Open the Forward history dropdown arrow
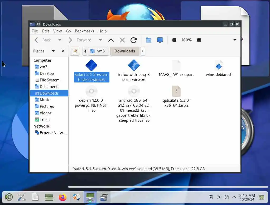The image size is (270, 205). coord(100,40)
